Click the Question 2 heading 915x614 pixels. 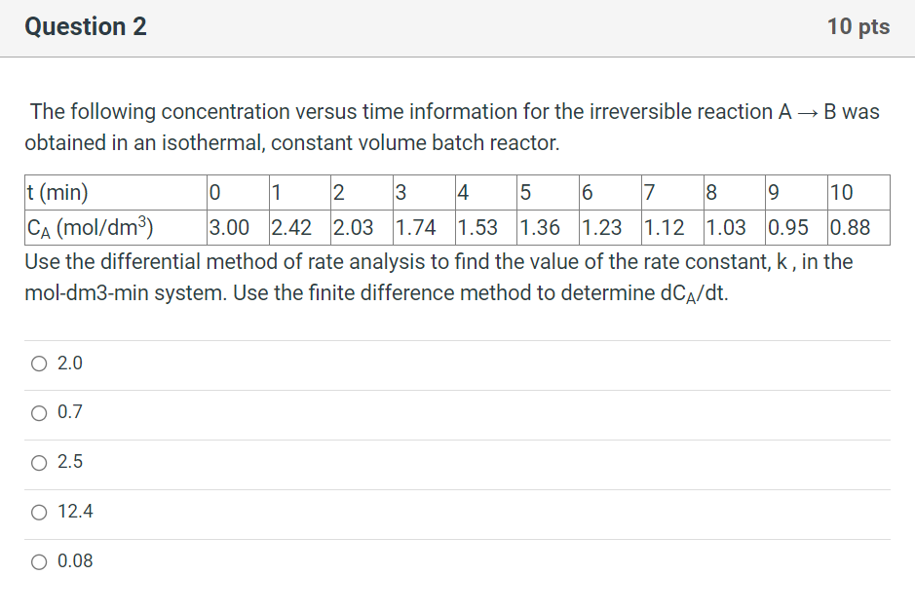(x=85, y=26)
